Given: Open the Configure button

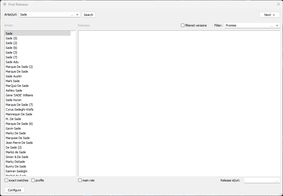Looking at the screenshot, I should (x=15, y=190).
